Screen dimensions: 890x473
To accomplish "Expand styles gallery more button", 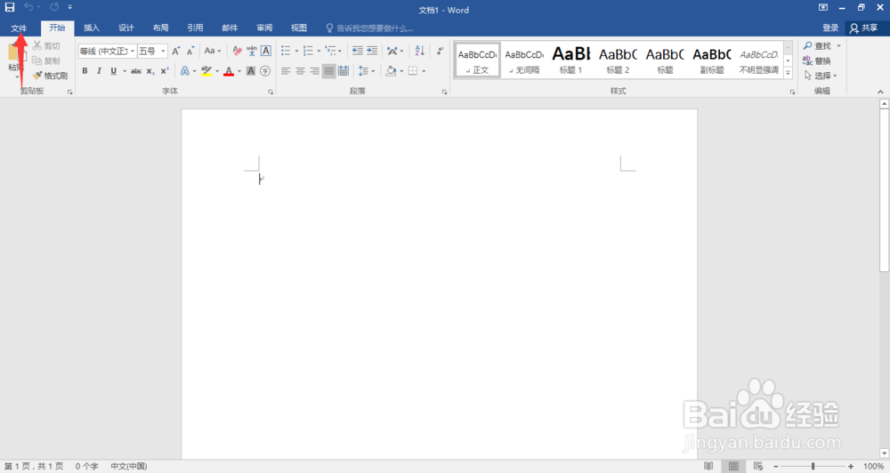I will (x=788, y=73).
